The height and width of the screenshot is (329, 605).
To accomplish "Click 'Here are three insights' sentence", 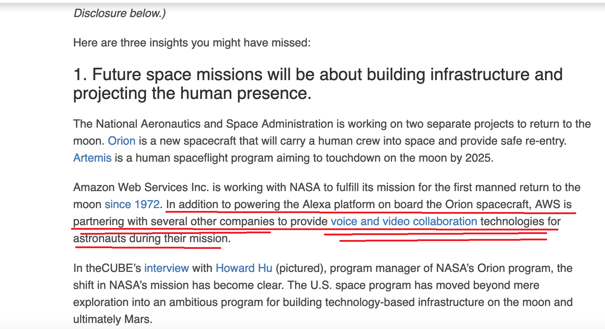I will coord(192,43).
